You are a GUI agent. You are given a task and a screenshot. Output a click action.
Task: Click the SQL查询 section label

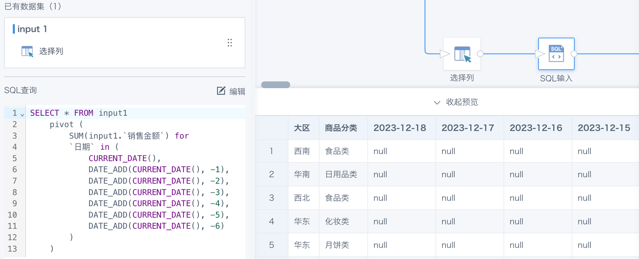[20, 90]
